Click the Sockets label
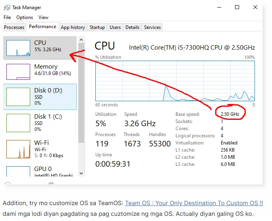272x221 pixels. pyautogui.click(x=184, y=121)
